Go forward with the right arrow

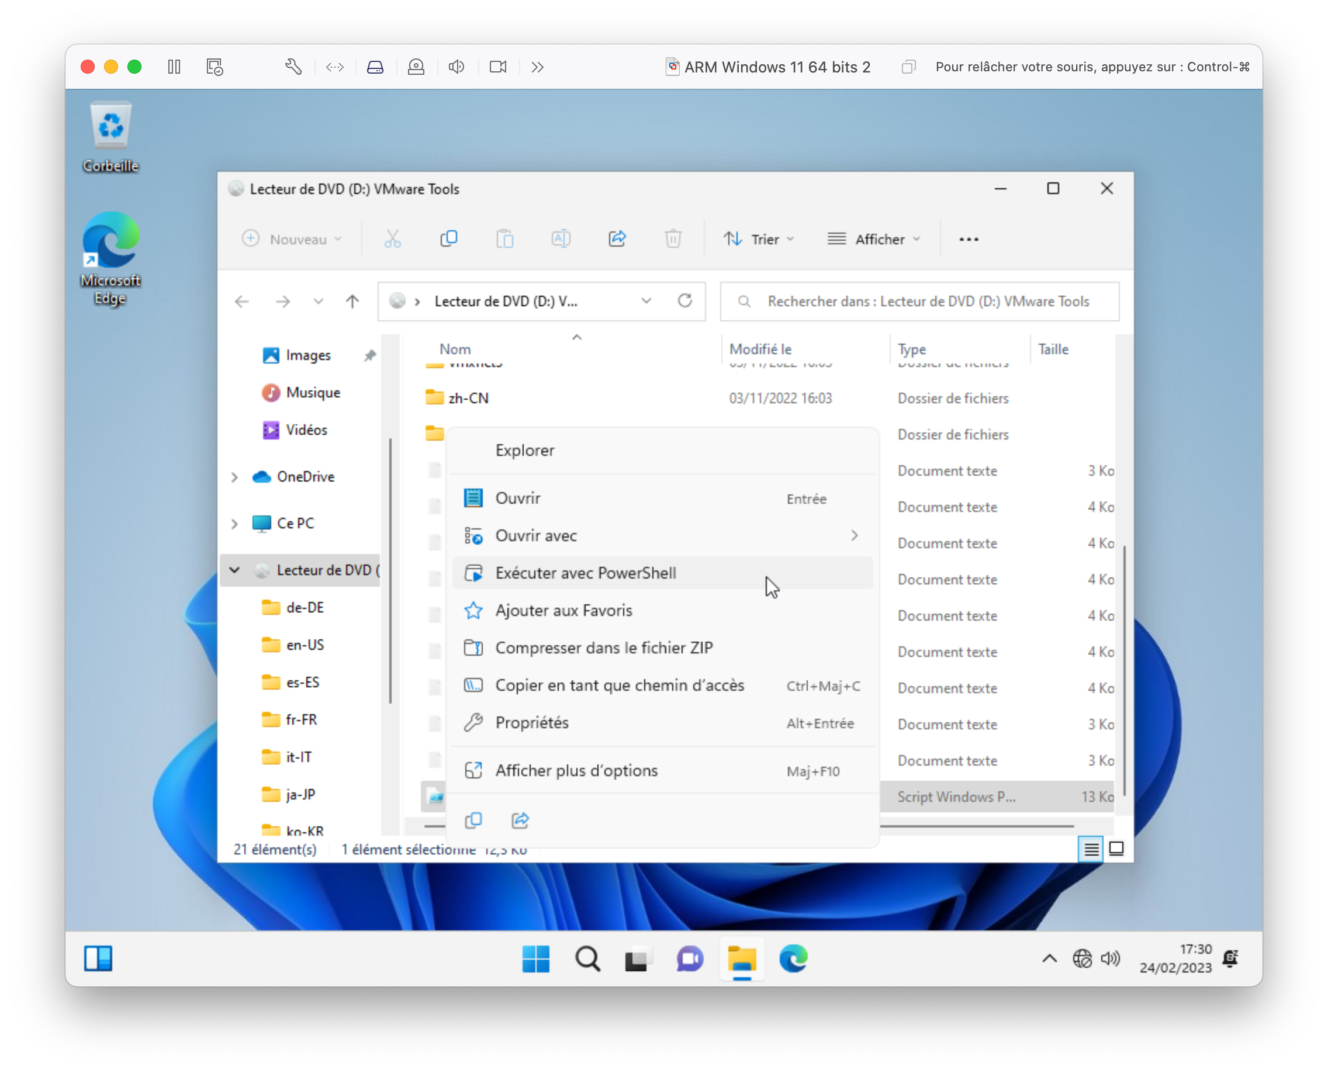point(283,302)
